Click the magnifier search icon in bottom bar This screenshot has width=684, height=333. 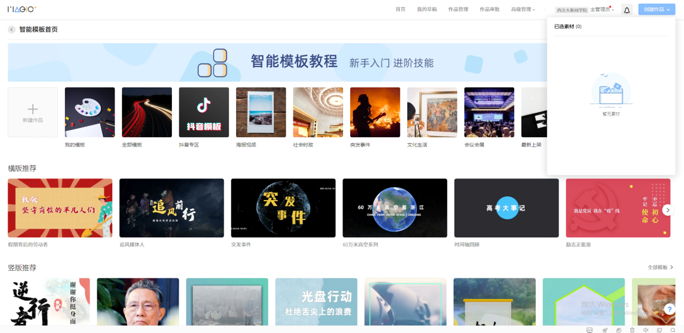pyautogui.click(x=673, y=330)
